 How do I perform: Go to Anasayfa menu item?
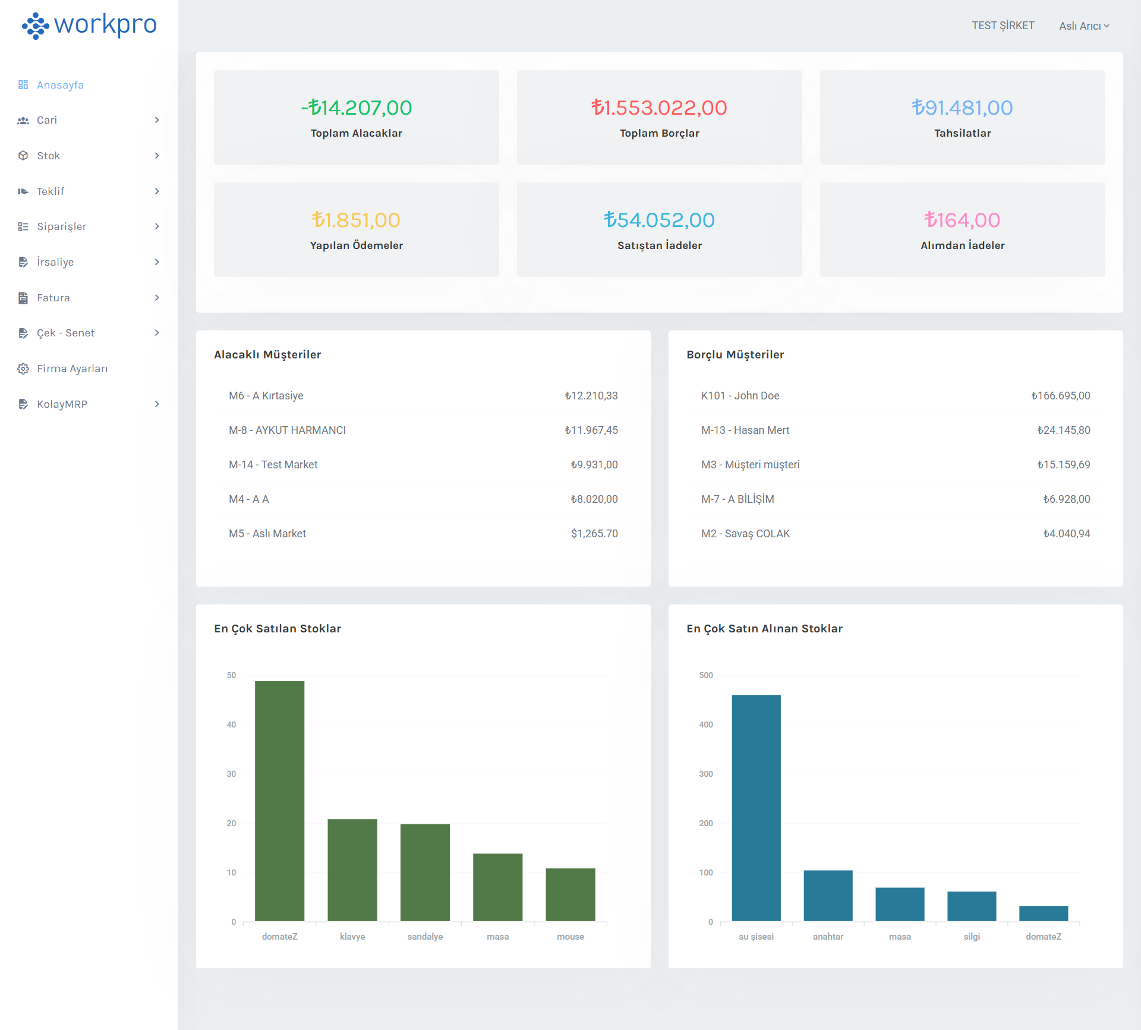[60, 85]
